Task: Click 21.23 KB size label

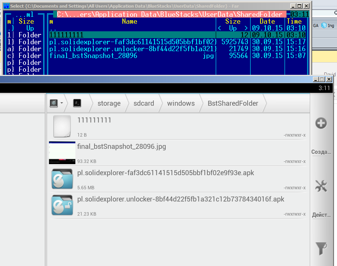Action: pyautogui.click(x=86, y=214)
